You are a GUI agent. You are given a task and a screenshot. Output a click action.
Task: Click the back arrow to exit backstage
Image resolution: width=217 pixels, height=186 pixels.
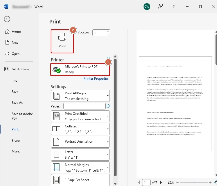(x=7, y=19)
